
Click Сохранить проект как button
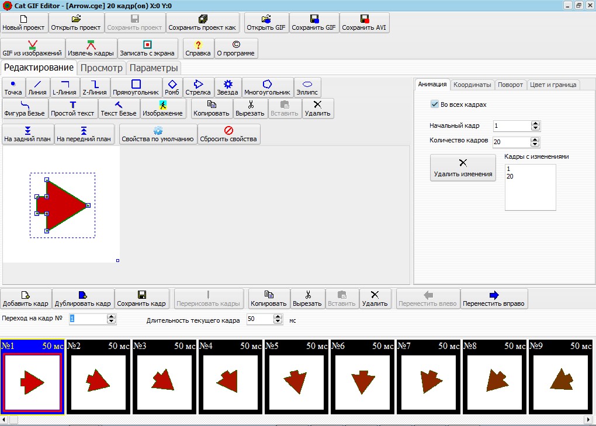click(x=203, y=23)
